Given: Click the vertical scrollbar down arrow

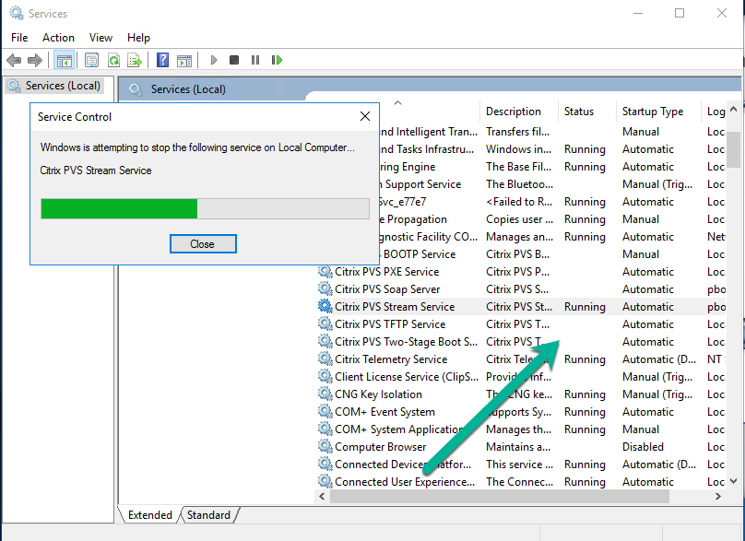Looking at the screenshot, I should [733, 482].
